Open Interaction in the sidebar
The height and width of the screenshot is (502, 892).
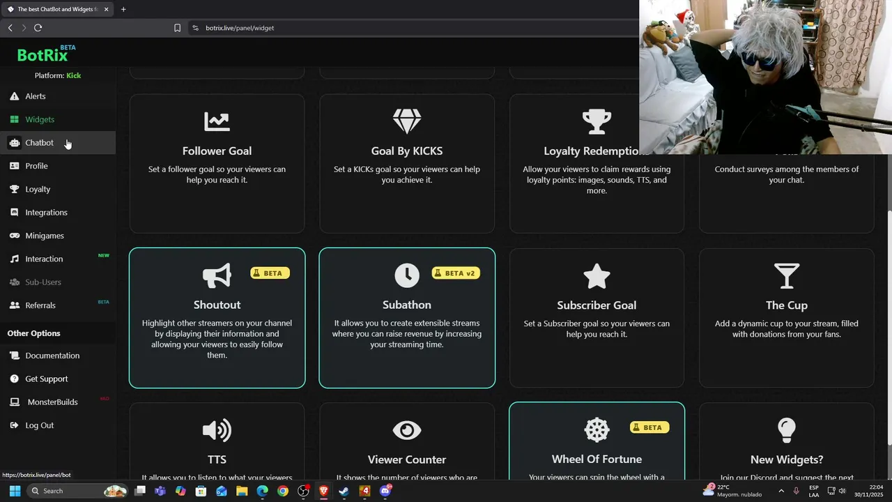(x=57, y=259)
